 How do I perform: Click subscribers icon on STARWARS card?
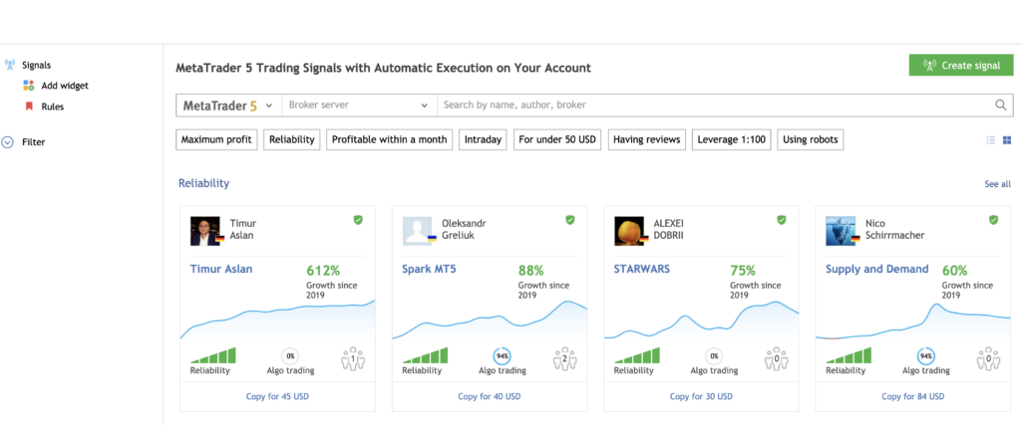pyautogui.click(x=776, y=358)
